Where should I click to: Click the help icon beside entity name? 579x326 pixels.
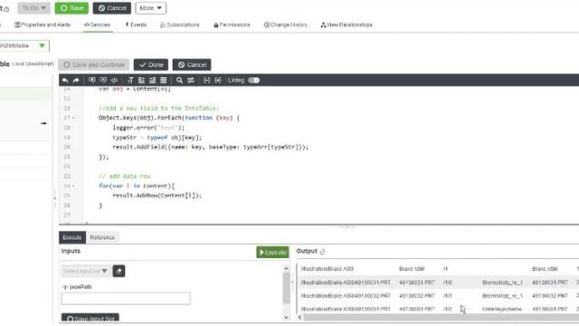click(6, 9)
